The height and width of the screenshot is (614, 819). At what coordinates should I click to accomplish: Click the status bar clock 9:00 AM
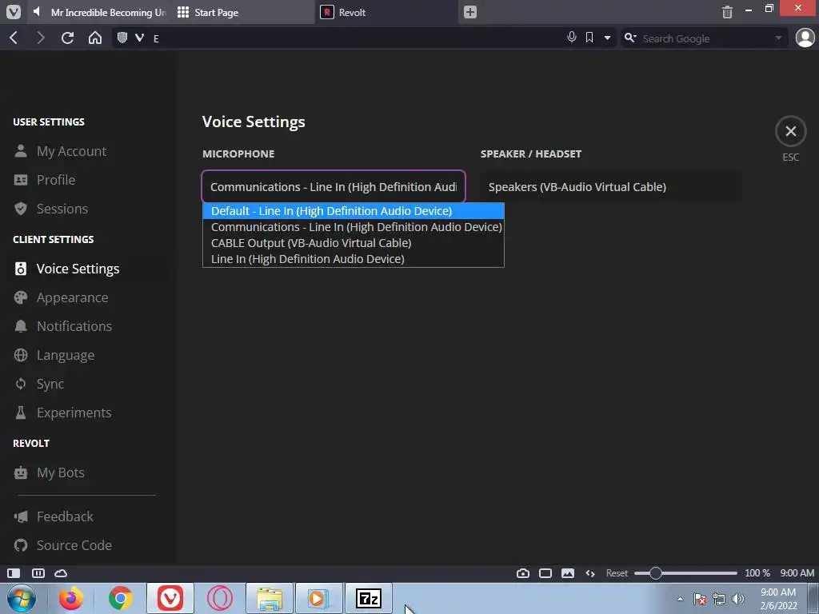pyautogui.click(x=797, y=573)
